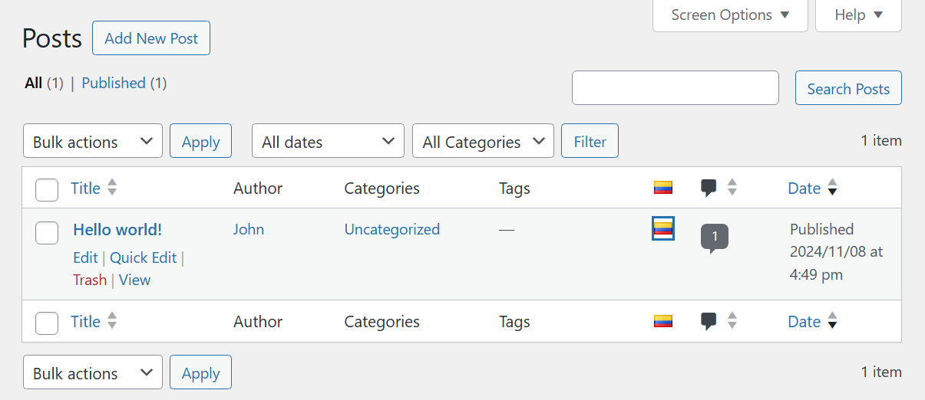Click the sort arrows next to the footer Date column

(x=832, y=321)
